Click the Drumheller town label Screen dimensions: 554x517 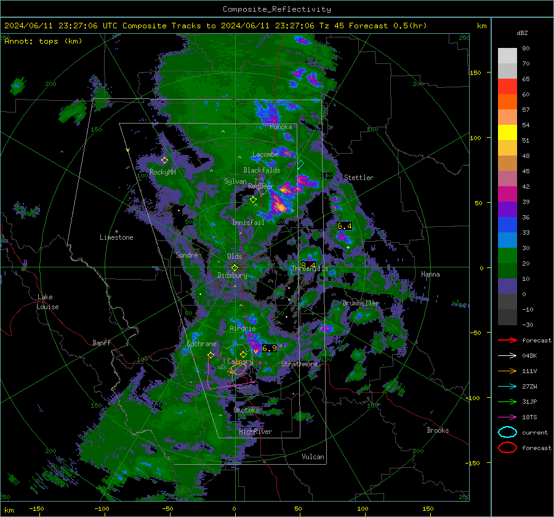361,303
